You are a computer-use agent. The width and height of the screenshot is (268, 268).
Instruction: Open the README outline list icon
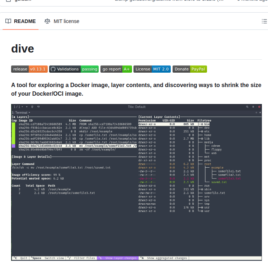[x=264, y=21]
